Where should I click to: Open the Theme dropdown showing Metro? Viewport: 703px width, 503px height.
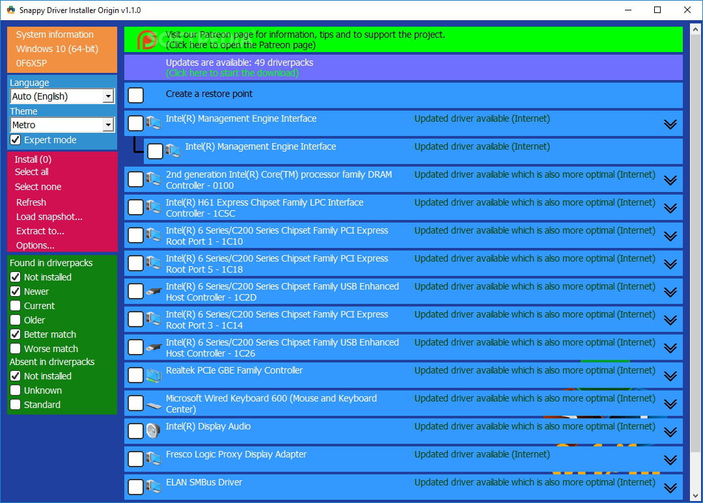(x=108, y=125)
